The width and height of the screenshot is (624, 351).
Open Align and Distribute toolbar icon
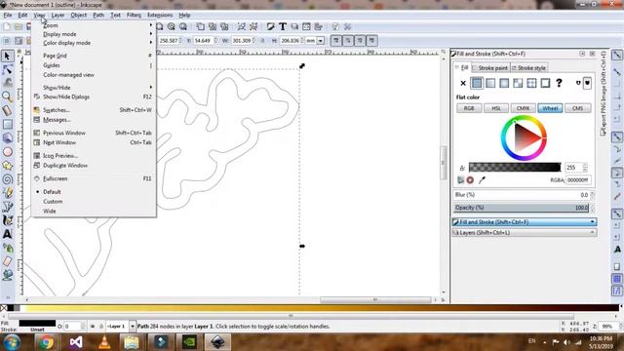tap(319, 26)
